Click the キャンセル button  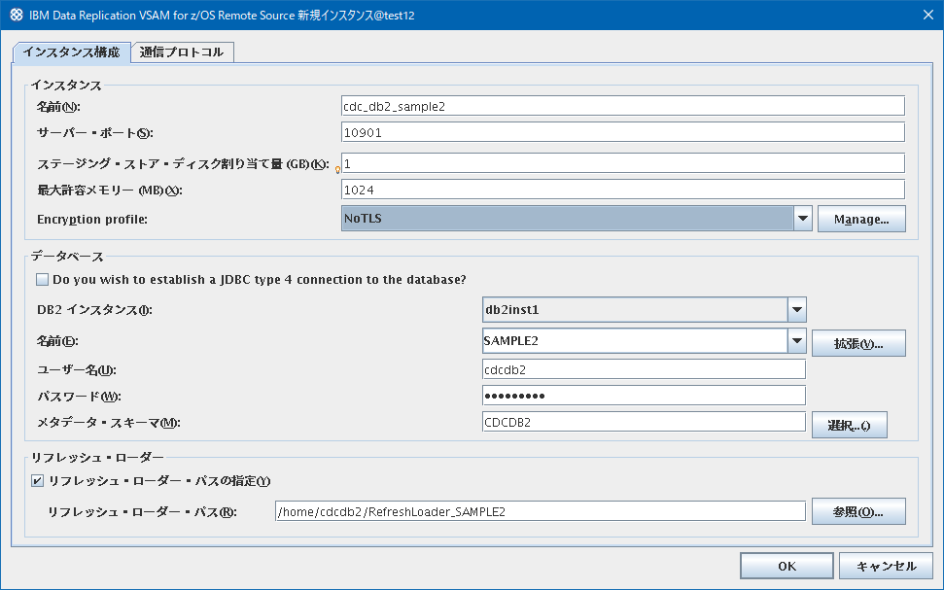click(x=887, y=566)
